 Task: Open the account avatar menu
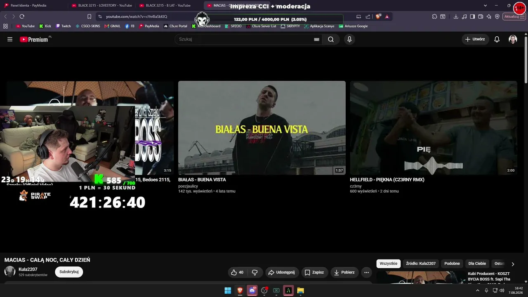(x=513, y=39)
